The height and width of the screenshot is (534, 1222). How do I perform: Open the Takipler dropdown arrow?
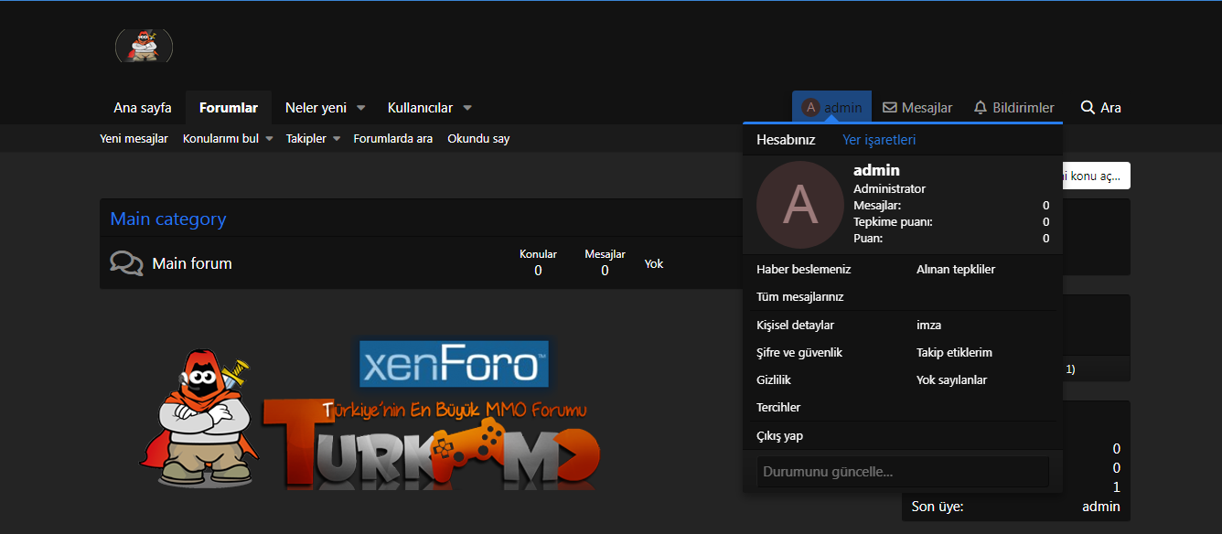[x=336, y=139]
